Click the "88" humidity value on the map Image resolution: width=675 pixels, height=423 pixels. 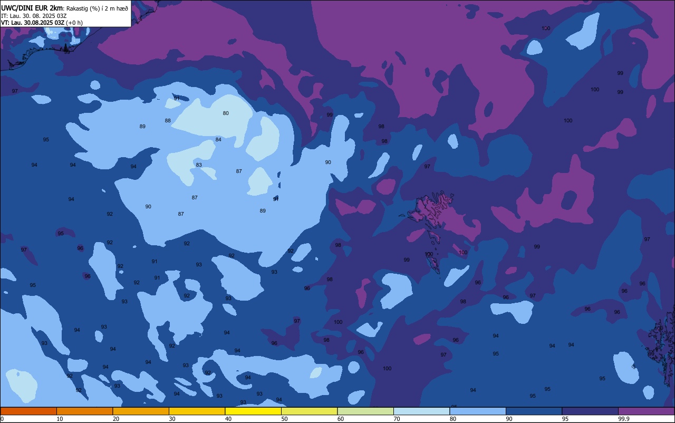168,121
